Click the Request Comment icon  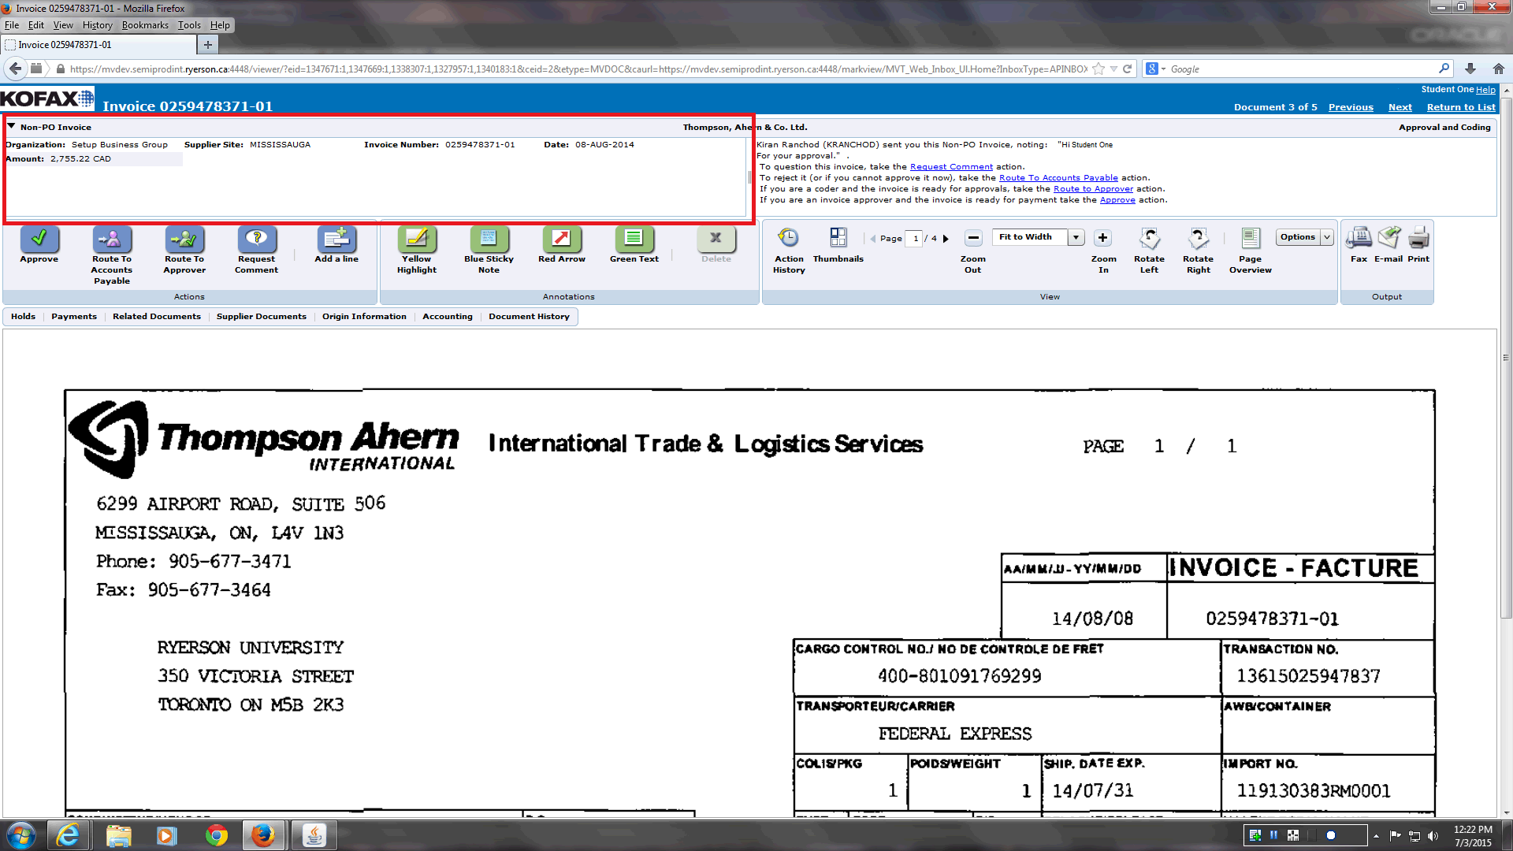tap(256, 239)
